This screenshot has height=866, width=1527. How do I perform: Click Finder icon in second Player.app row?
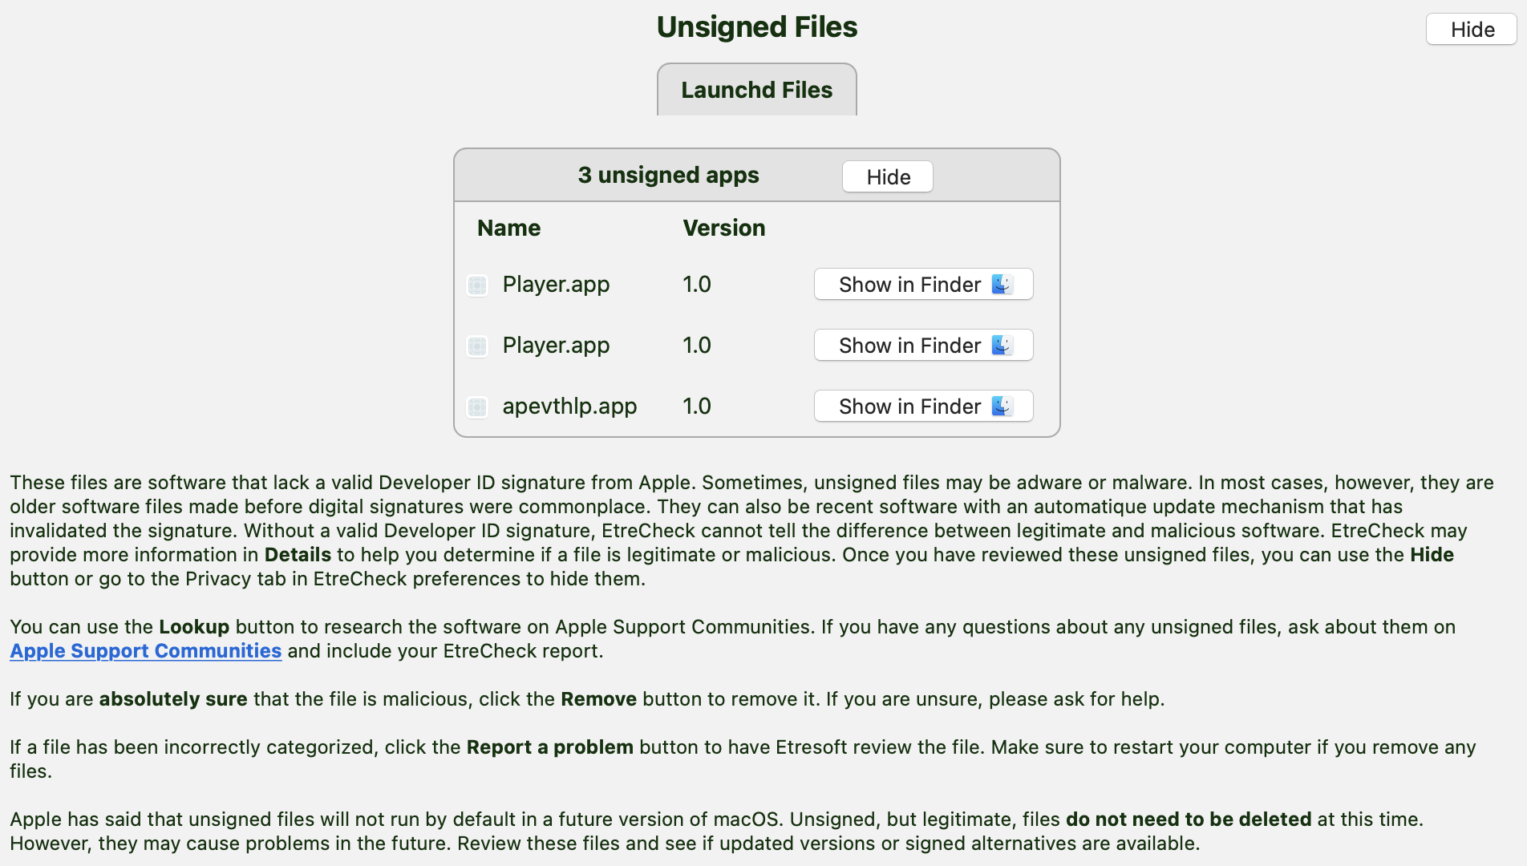(1002, 345)
